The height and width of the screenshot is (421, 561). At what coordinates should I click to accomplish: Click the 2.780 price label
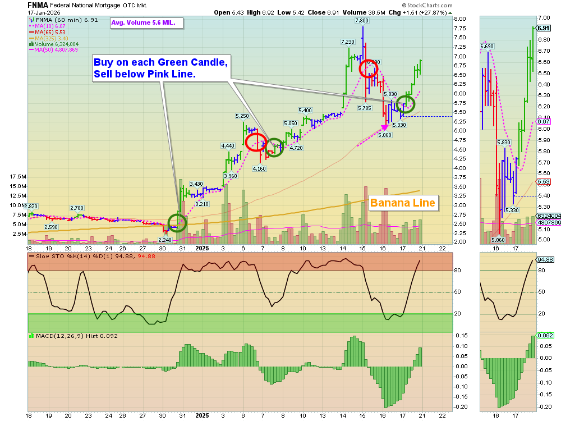[x=77, y=208]
